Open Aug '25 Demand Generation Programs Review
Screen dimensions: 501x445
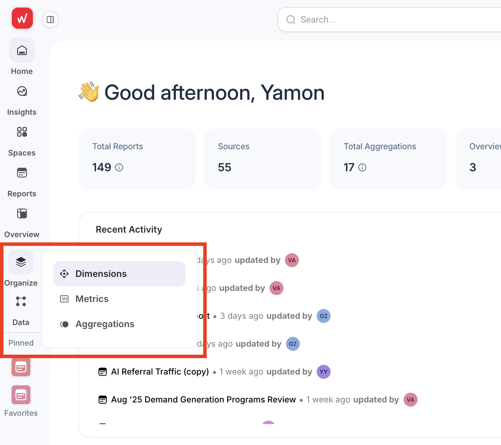[203, 399]
